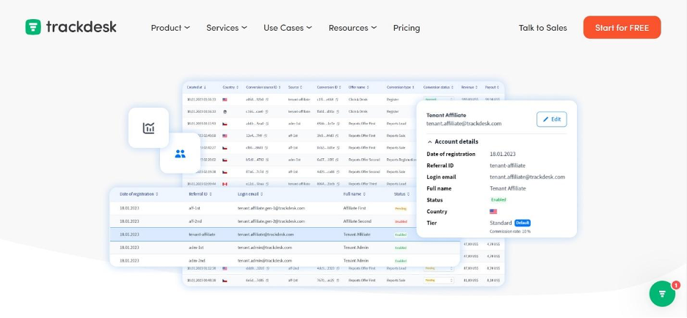The height and width of the screenshot is (318, 687).
Task: Click Date of registration value 18.01.2023 in card
Action: tap(503, 154)
